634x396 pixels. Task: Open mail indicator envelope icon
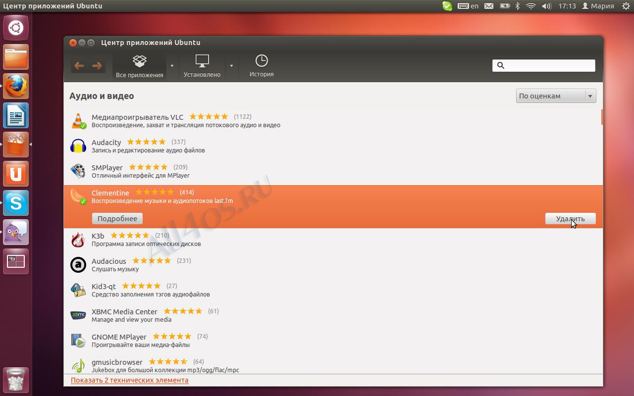tap(489, 6)
